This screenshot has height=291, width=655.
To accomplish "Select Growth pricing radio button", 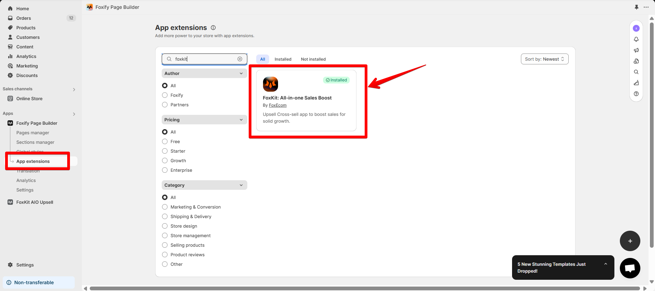I will coord(165,160).
